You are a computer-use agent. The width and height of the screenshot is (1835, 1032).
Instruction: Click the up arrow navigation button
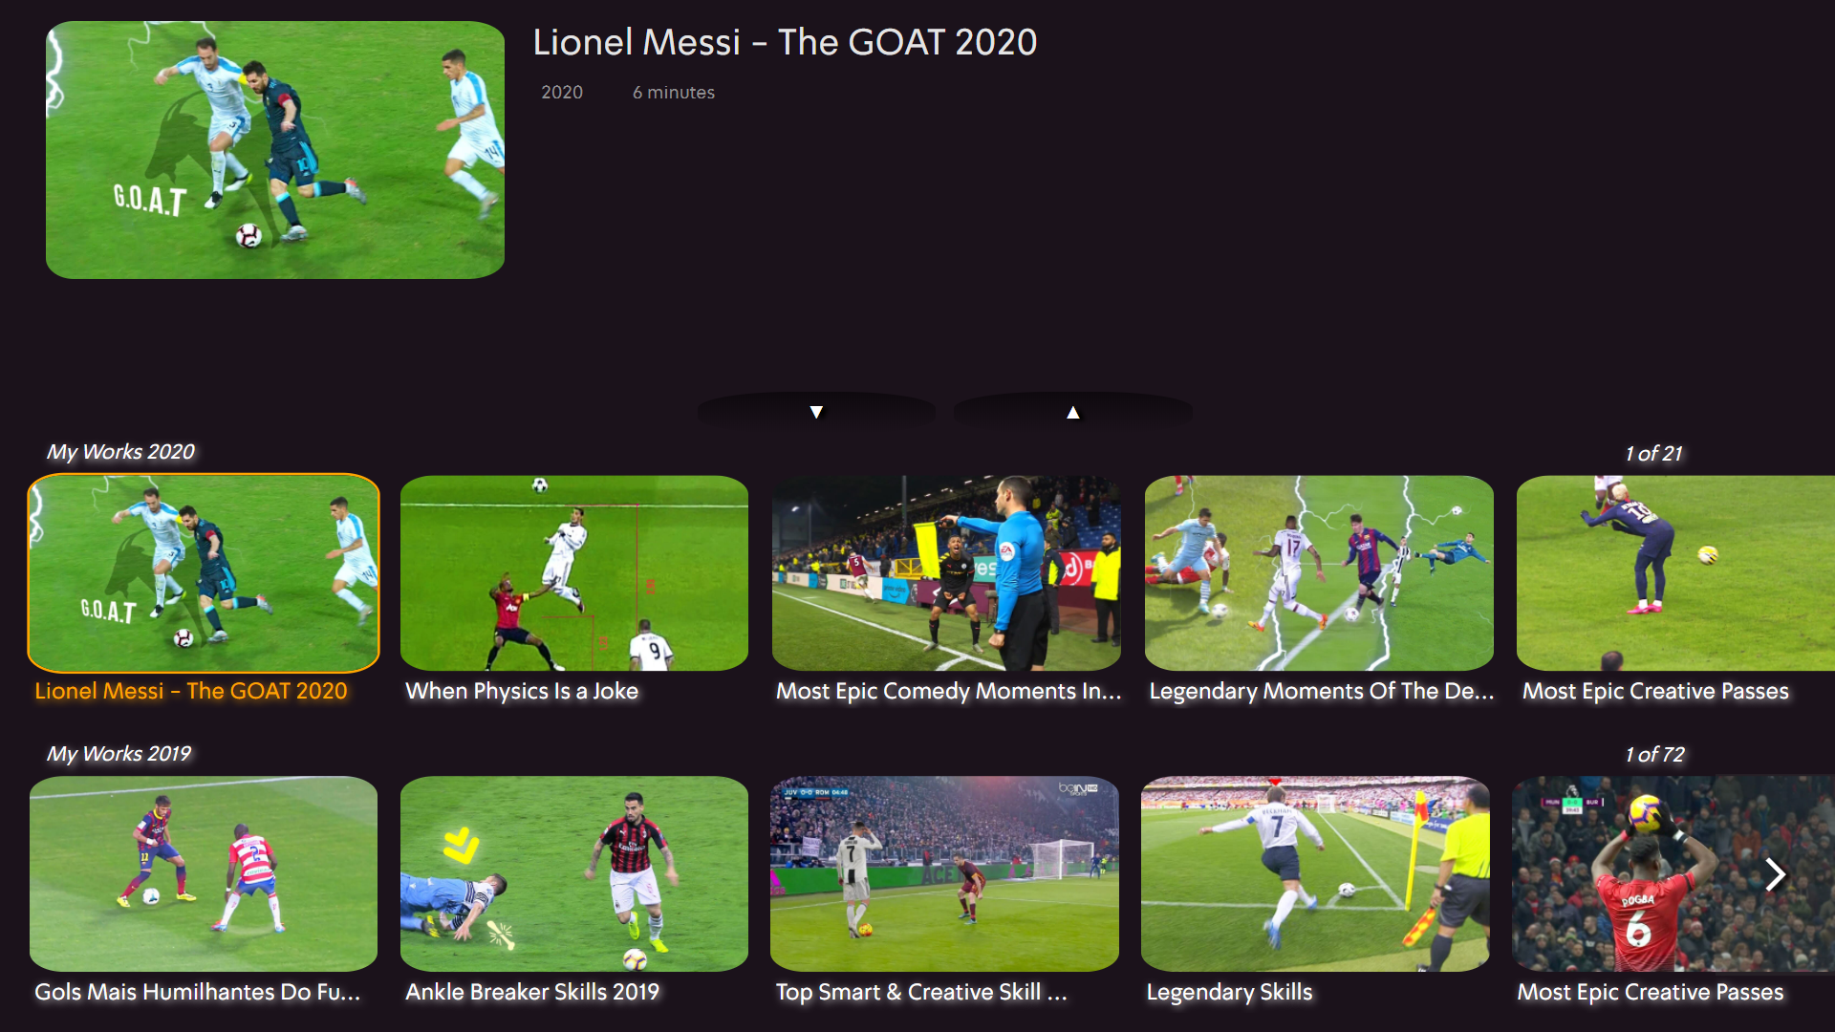(1072, 412)
